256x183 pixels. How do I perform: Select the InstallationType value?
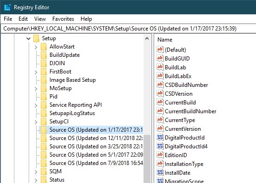pyautogui.click(x=184, y=164)
